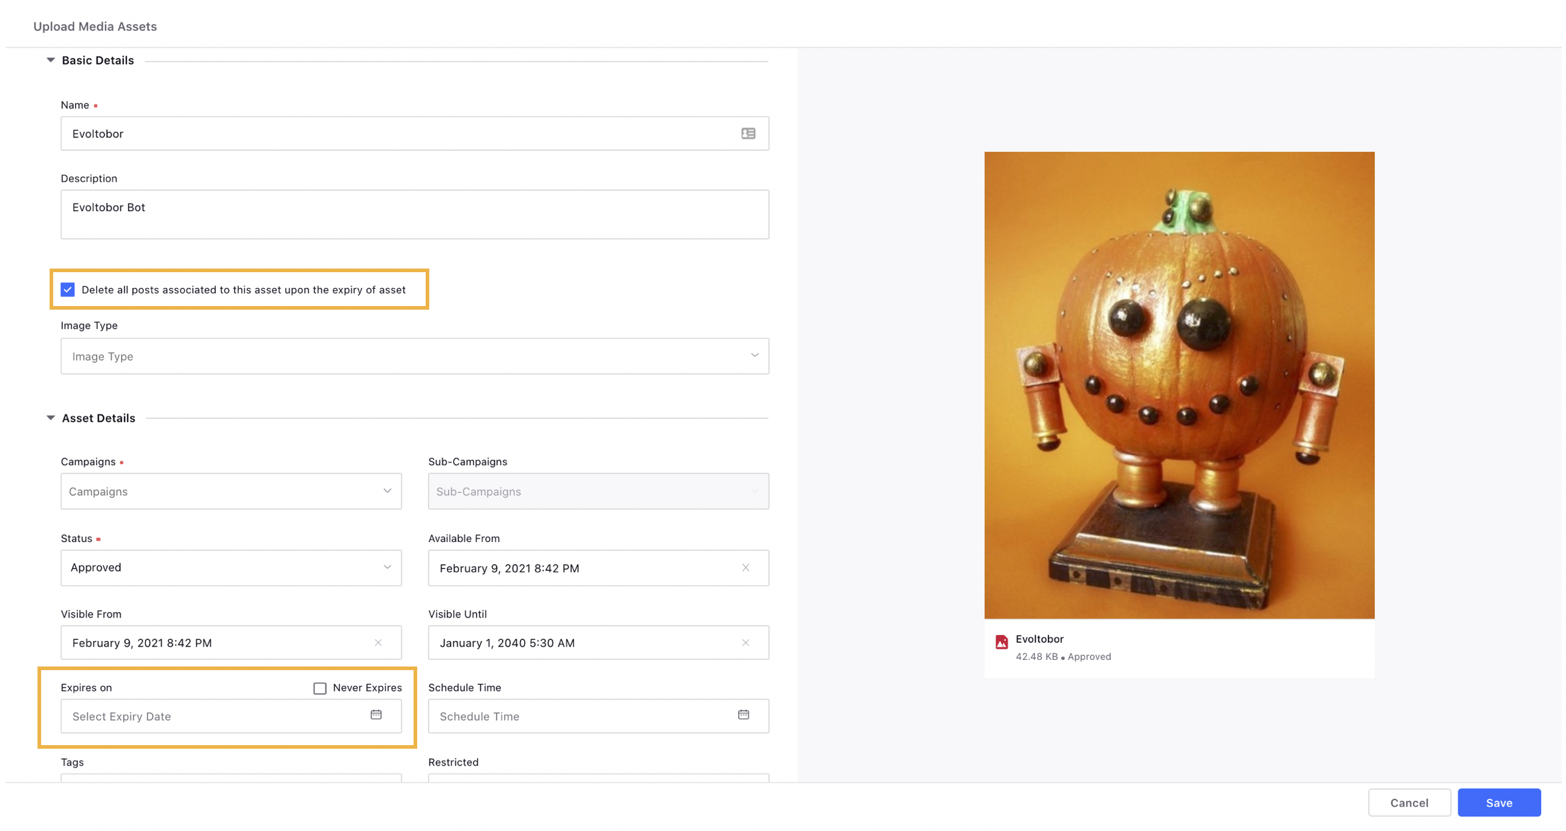Collapse the Asset Details section
This screenshot has width=1566, height=831.
tap(51, 419)
